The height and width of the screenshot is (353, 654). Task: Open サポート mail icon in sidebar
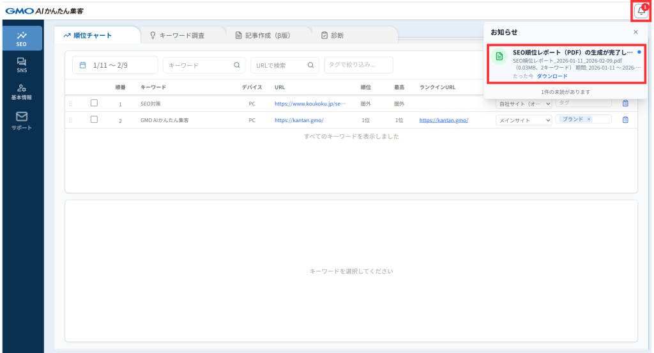[22, 120]
